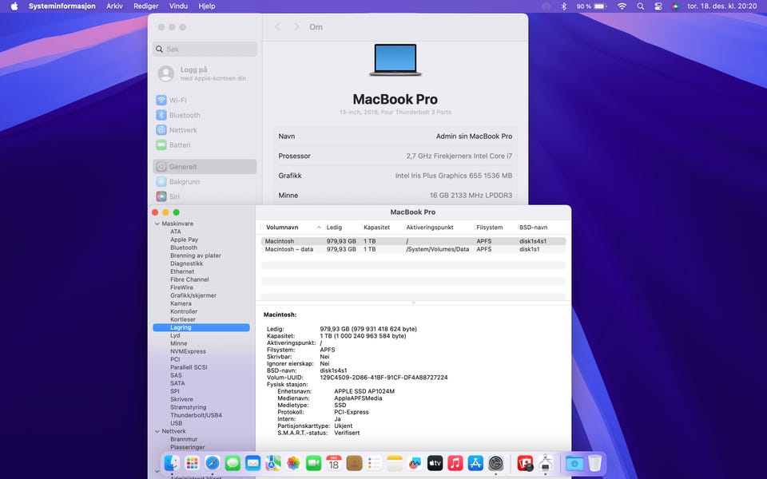Viewport: 767px width, 479px height.
Task: Open the Arkiv menu
Action: (x=114, y=6)
